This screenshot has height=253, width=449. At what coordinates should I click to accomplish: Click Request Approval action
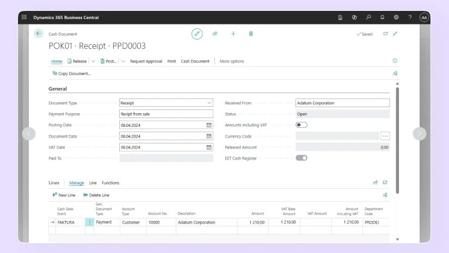click(x=146, y=61)
